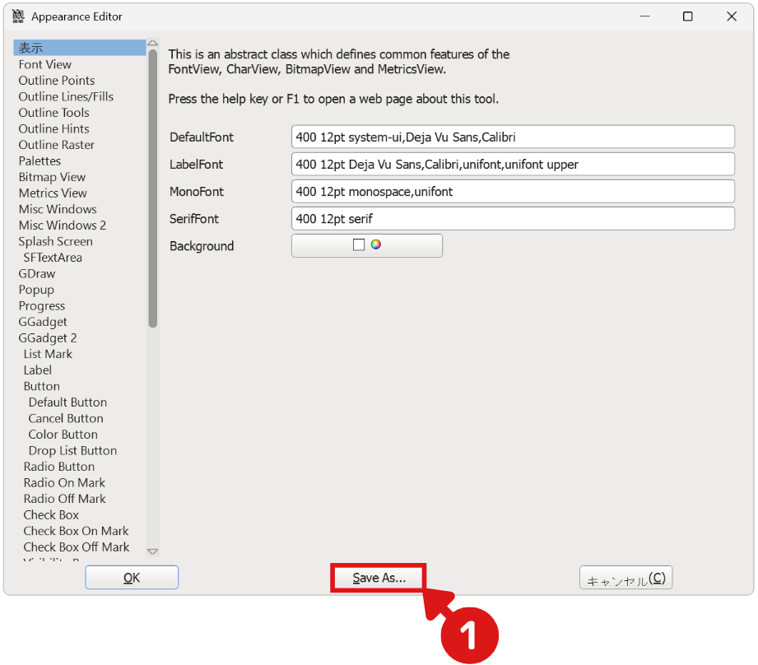Select the SerifFont input field

[x=512, y=219]
